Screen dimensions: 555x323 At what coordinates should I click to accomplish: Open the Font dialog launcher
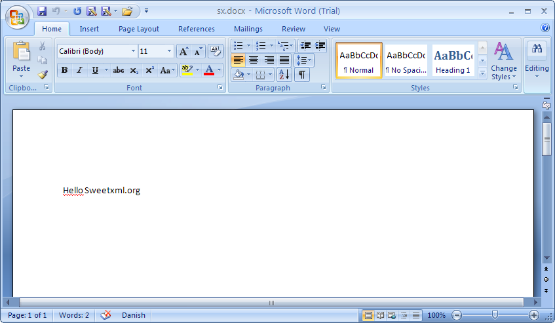[x=220, y=87]
